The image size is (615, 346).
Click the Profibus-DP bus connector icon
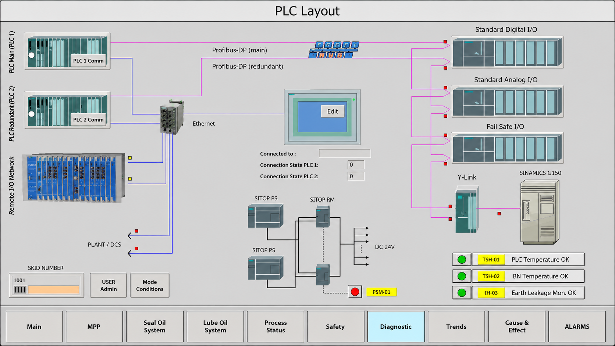(x=334, y=50)
